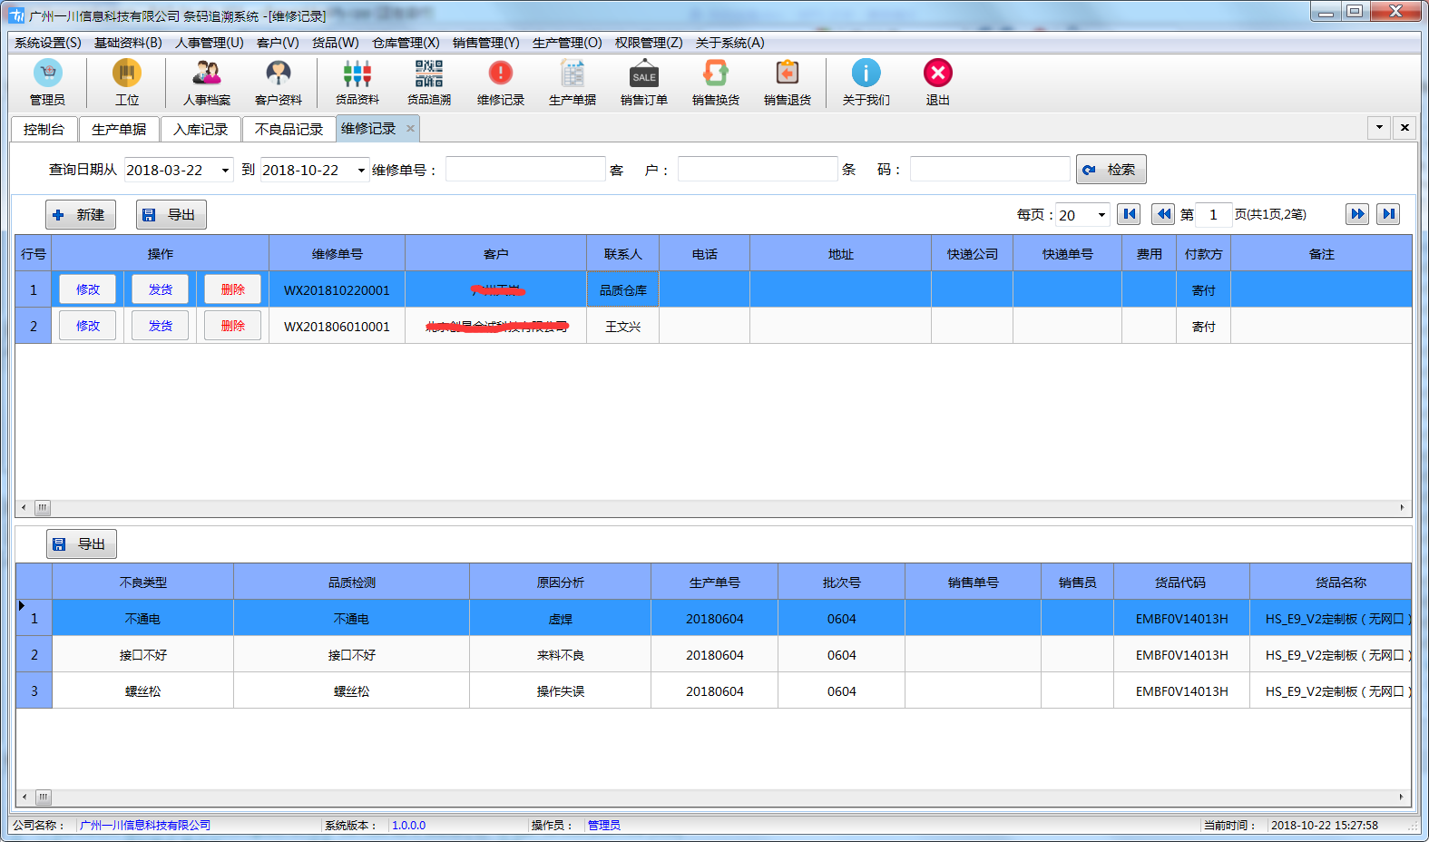Open 维修记录 repair records toolbar icon
The width and height of the screenshot is (1429, 842).
click(x=501, y=83)
